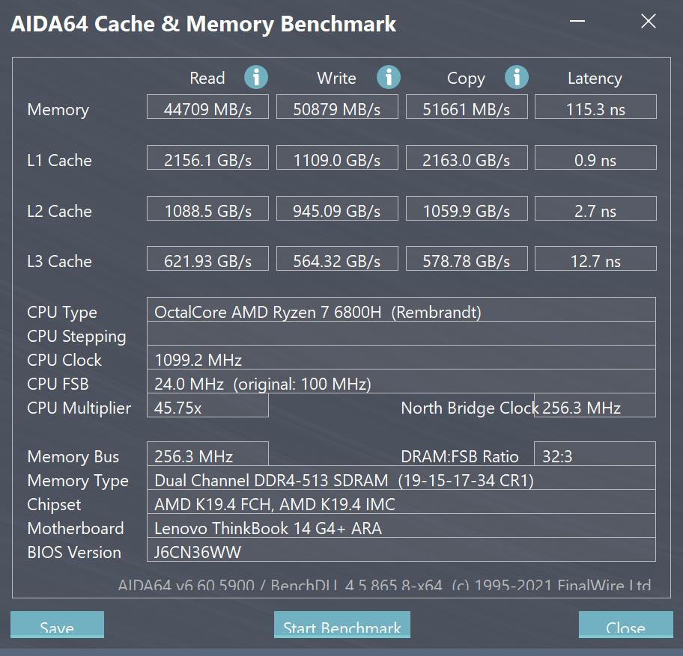This screenshot has width=683, height=656.
Task: Select the Memory Latency value 115.3 ns
Action: 595,106
